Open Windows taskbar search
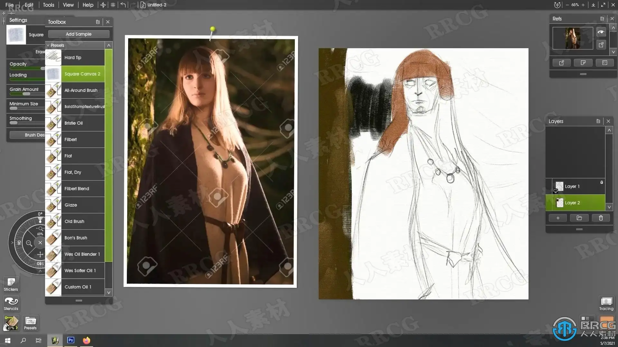Image resolution: width=618 pixels, height=347 pixels. point(23,341)
